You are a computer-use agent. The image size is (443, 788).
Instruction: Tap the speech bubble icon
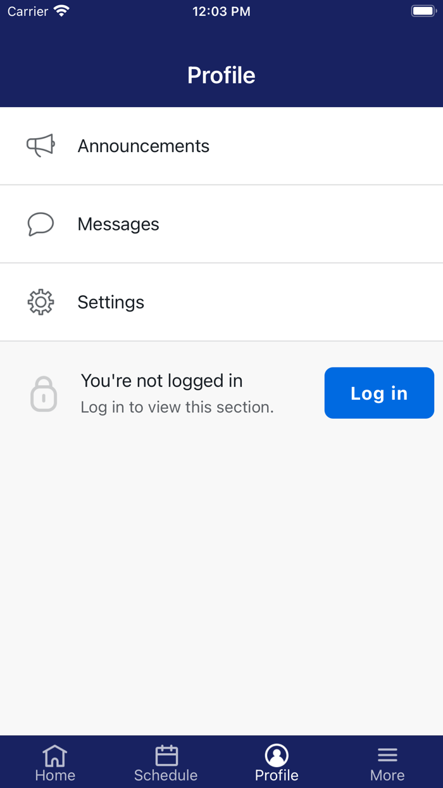tap(41, 224)
